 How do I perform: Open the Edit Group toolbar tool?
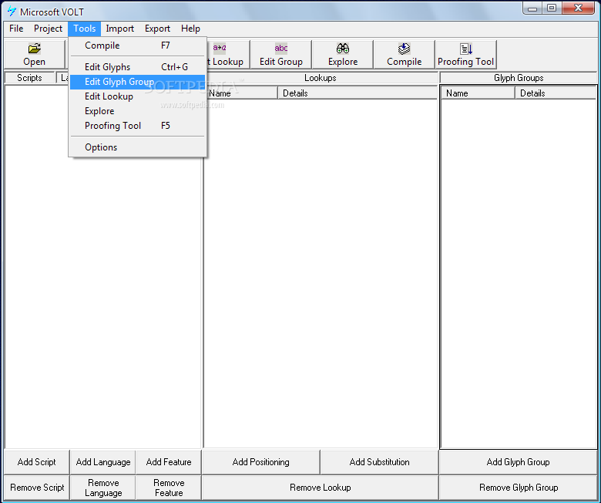point(281,55)
